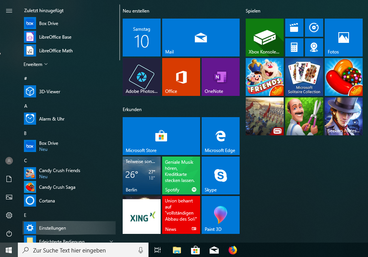The image size is (368, 257).
Task: Launch the Office tile
Action: point(181,77)
